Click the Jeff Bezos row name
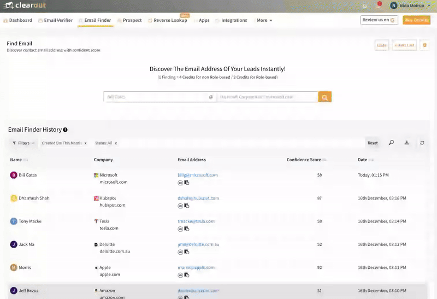 28,291
